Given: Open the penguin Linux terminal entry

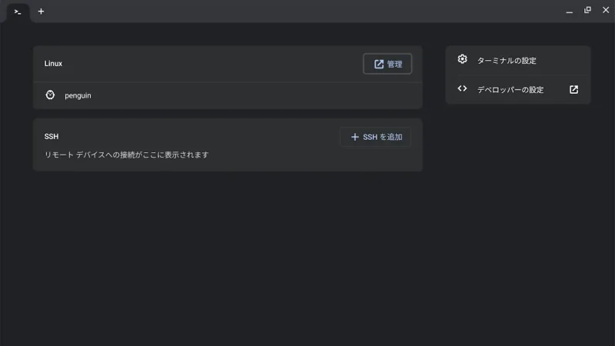Looking at the screenshot, I should pos(78,95).
